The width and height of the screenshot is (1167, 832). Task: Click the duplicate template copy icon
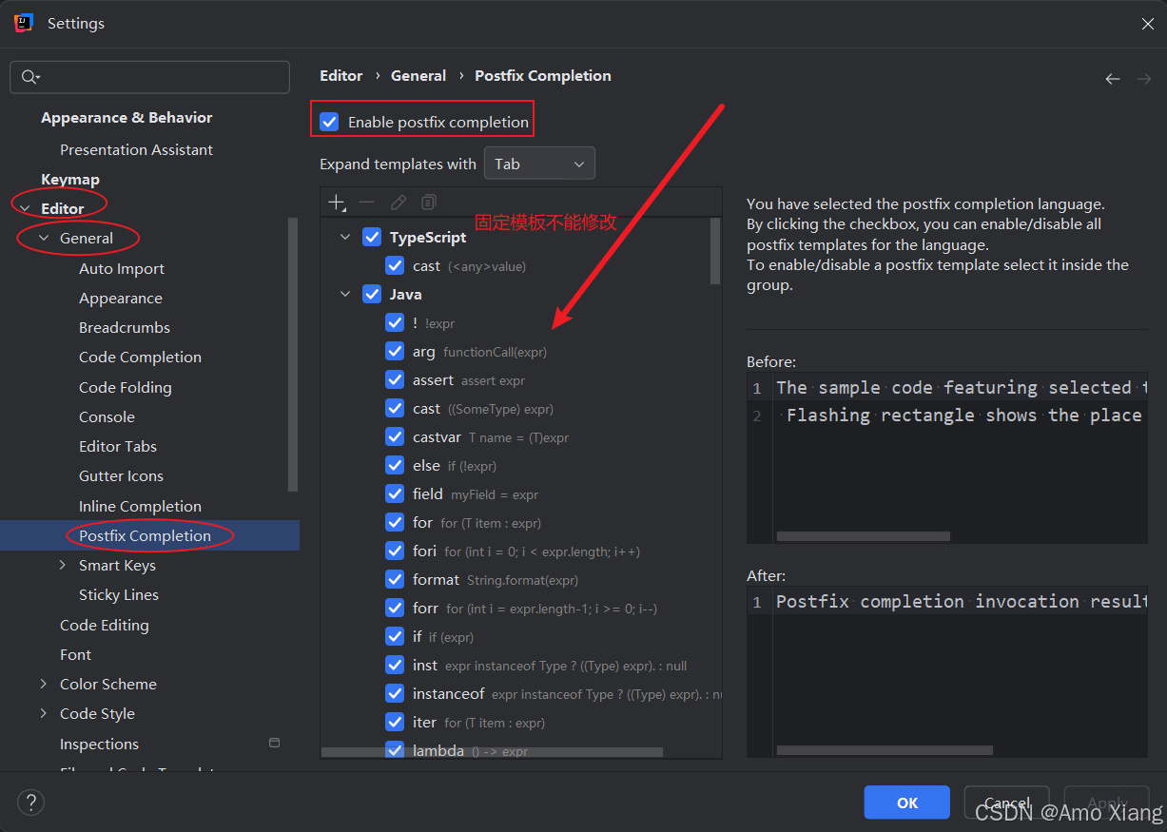tap(429, 203)
